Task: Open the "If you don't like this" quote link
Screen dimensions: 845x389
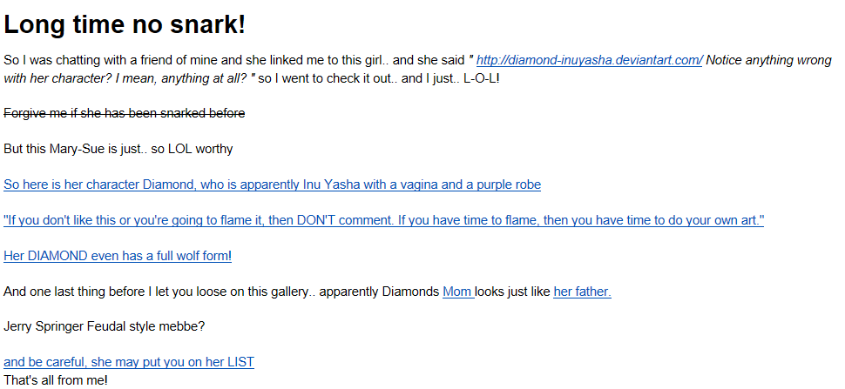Action: [383, 220]
